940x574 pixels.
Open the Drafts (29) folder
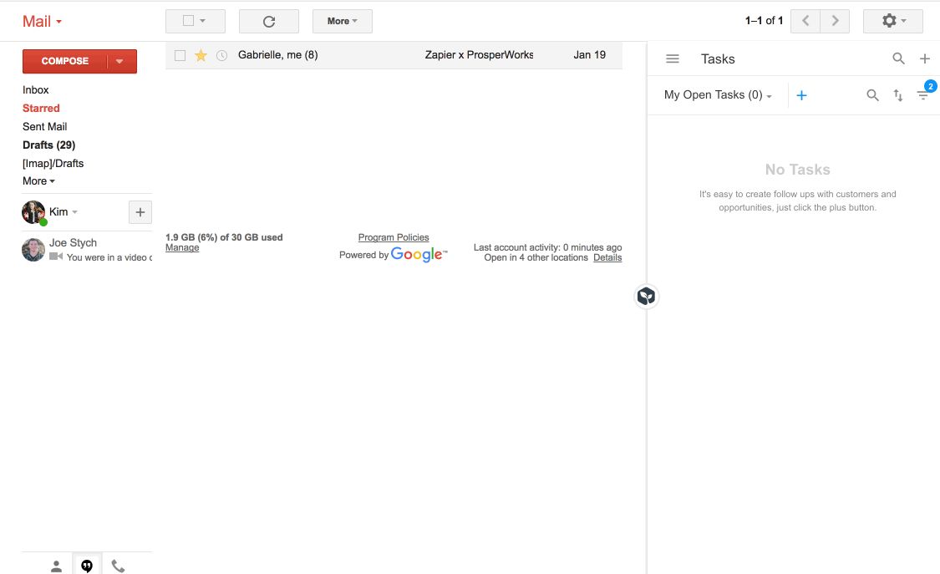[x=48, y=145]
